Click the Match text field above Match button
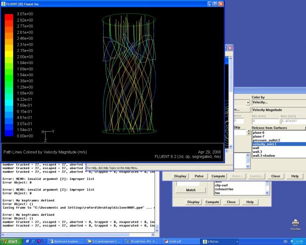 [x=188, y=184]
